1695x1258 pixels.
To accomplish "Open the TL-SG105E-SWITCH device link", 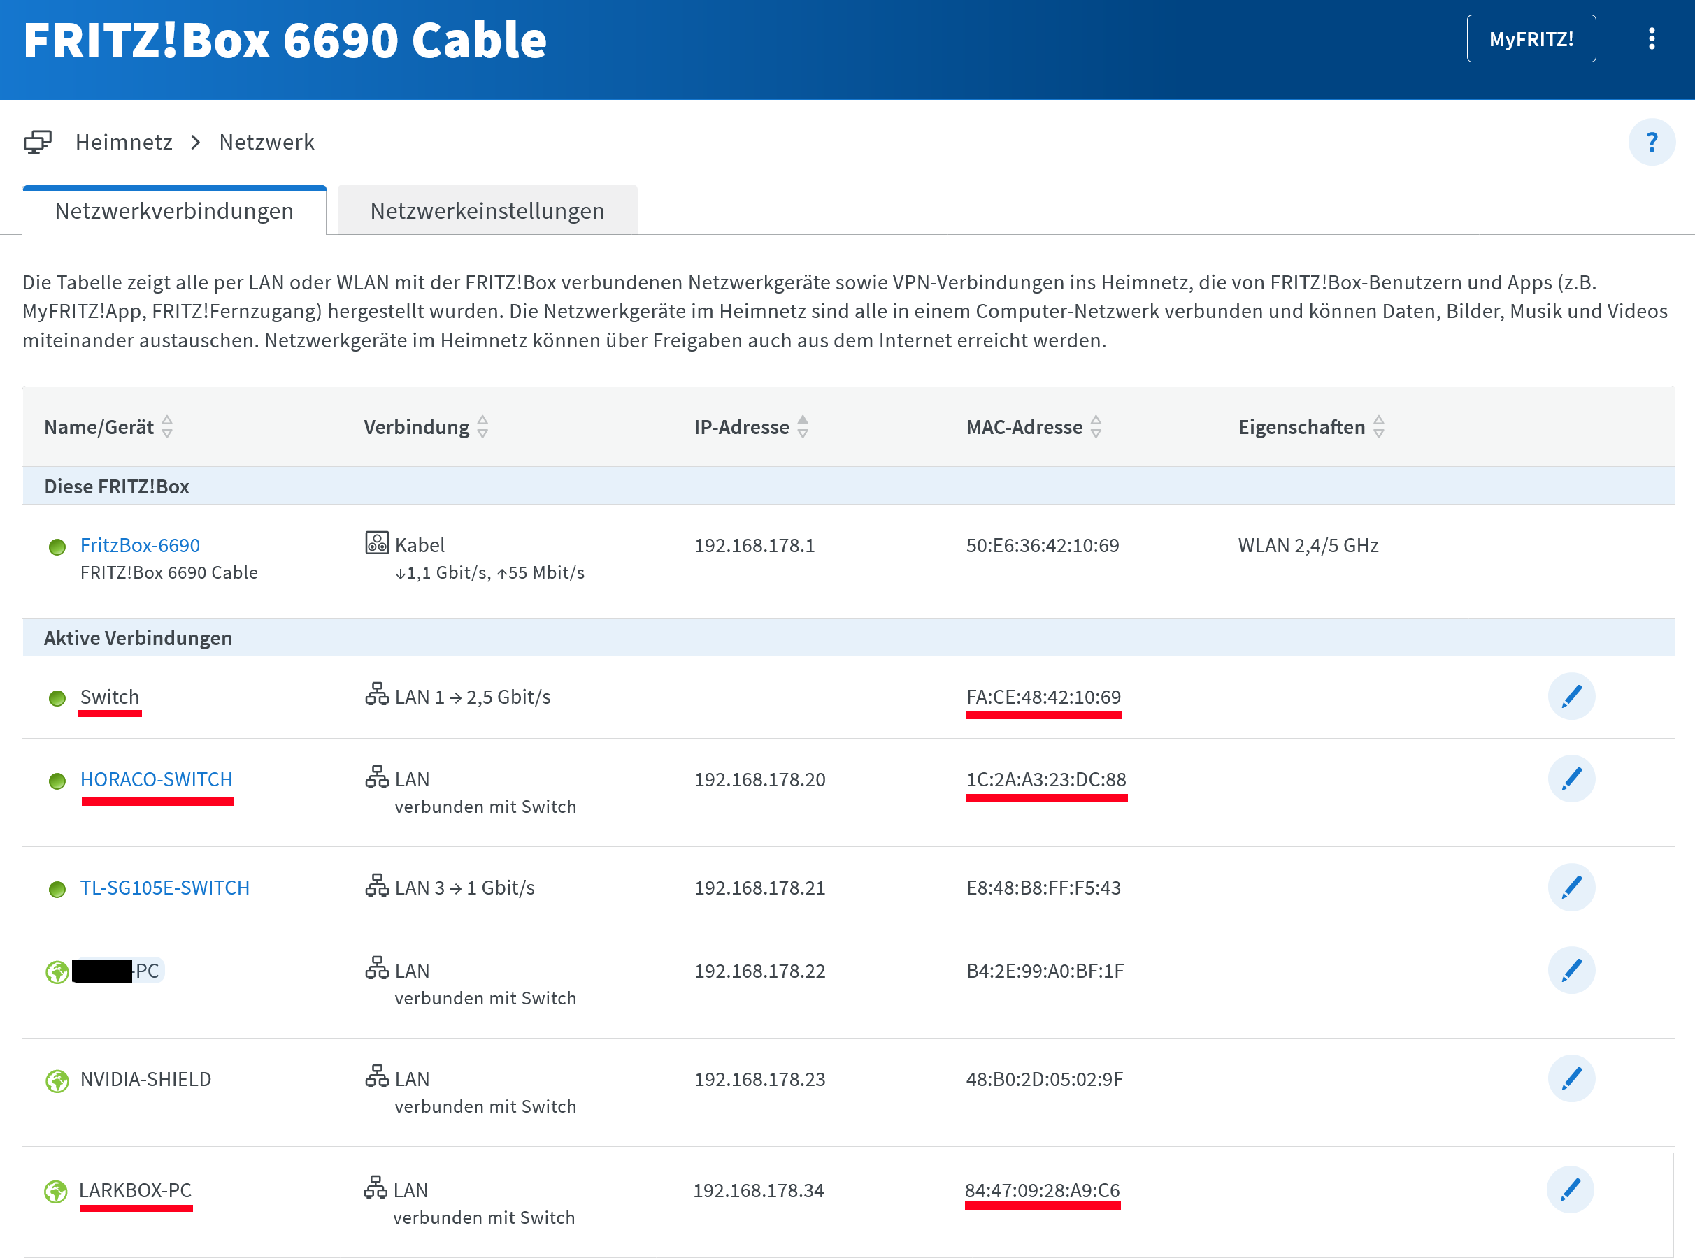I will pyautogui.click(x=164, y=889).
